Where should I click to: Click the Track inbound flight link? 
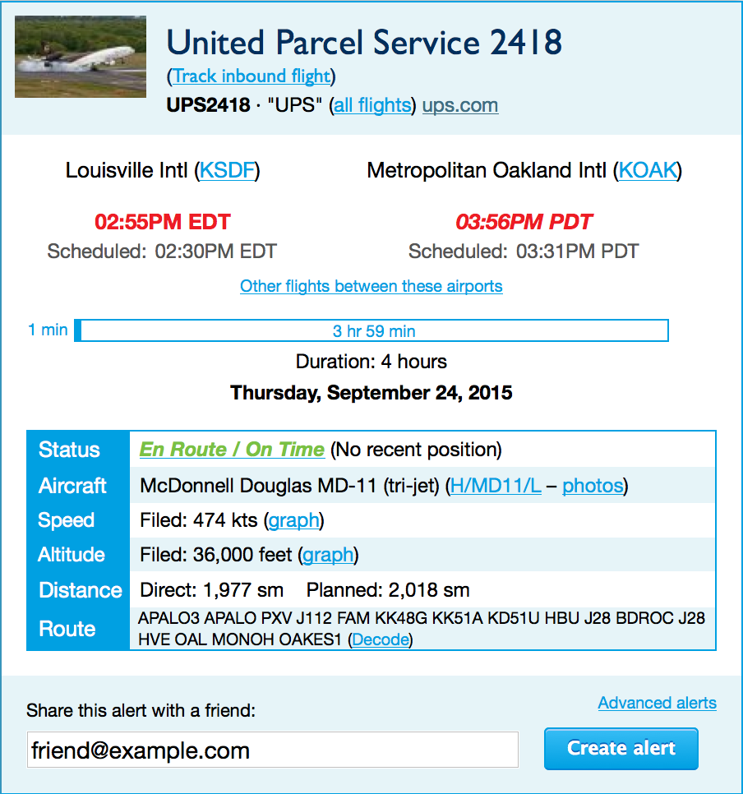[x=252, y=76]
